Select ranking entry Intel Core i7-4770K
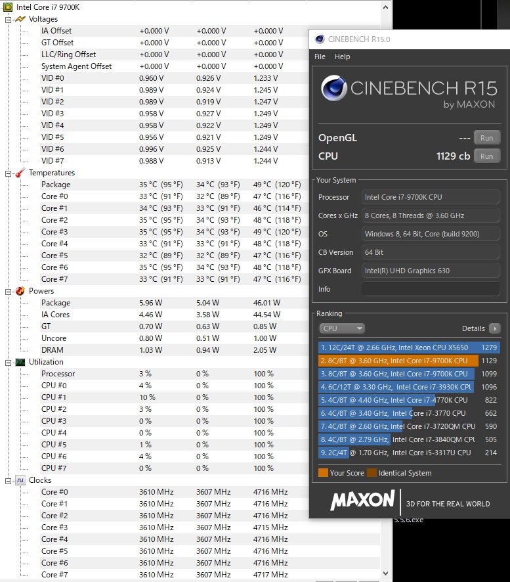Viewport: 510px width, 582px height. 409,400
